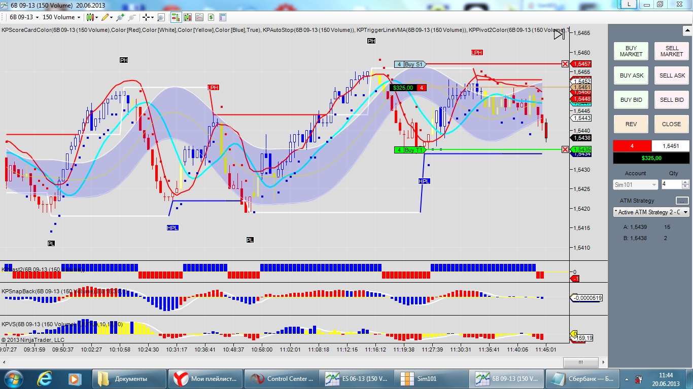Image resolution: width=693 pixels, height=389 pixels.
Task: Click the Qty input field
Action: pyautogui.click(x=672, y=185)
